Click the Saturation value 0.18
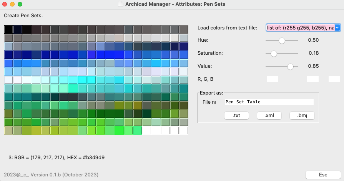Viewport: 344px width, 181px height. 314,53
